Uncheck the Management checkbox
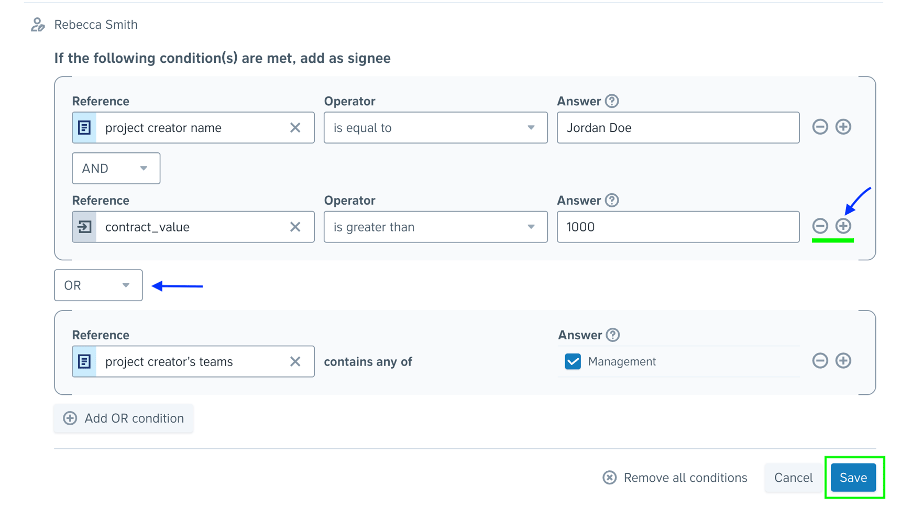The height and width of the screenshot is (520, 901). [573, 361]
